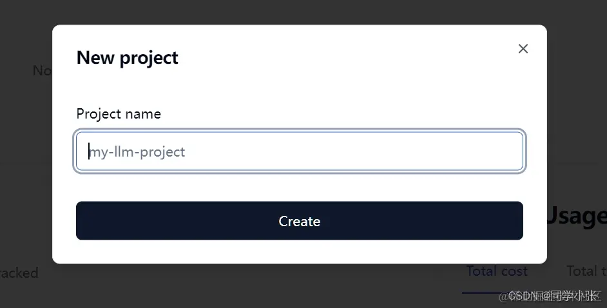Image resolution: width=607 pixels, height=308 pixels.
Task: Click the right end of the Project name field
Action: (x=515, y=152)
